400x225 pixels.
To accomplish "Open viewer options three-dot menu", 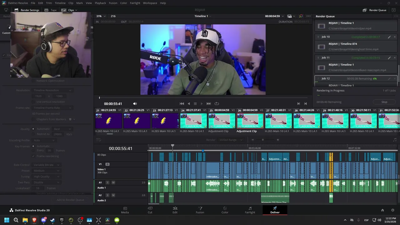I will coord(308,16).
